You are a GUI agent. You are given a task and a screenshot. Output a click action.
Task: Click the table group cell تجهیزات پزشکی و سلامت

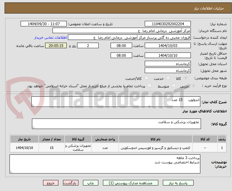[78, 148]
